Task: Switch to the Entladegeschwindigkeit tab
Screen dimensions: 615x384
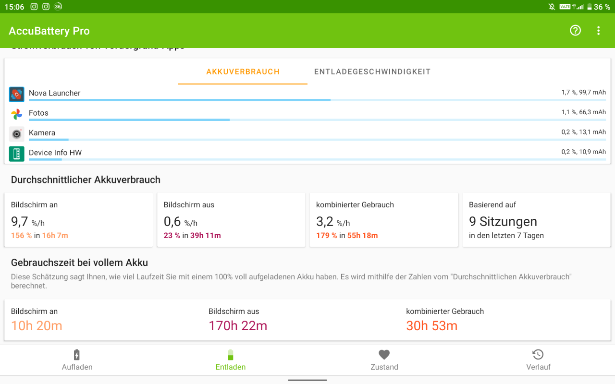Action: (372, 72)
